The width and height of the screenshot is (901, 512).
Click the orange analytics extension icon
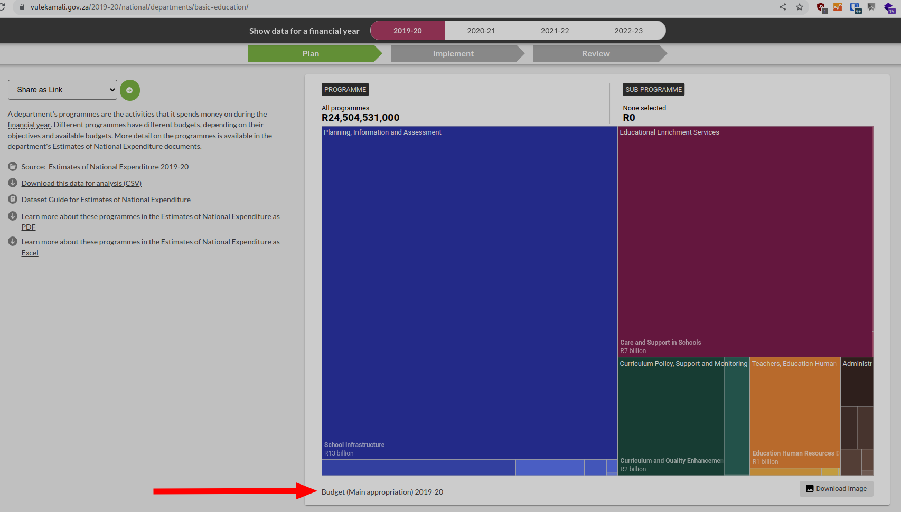pyautogui.click(x=838, y=7)
